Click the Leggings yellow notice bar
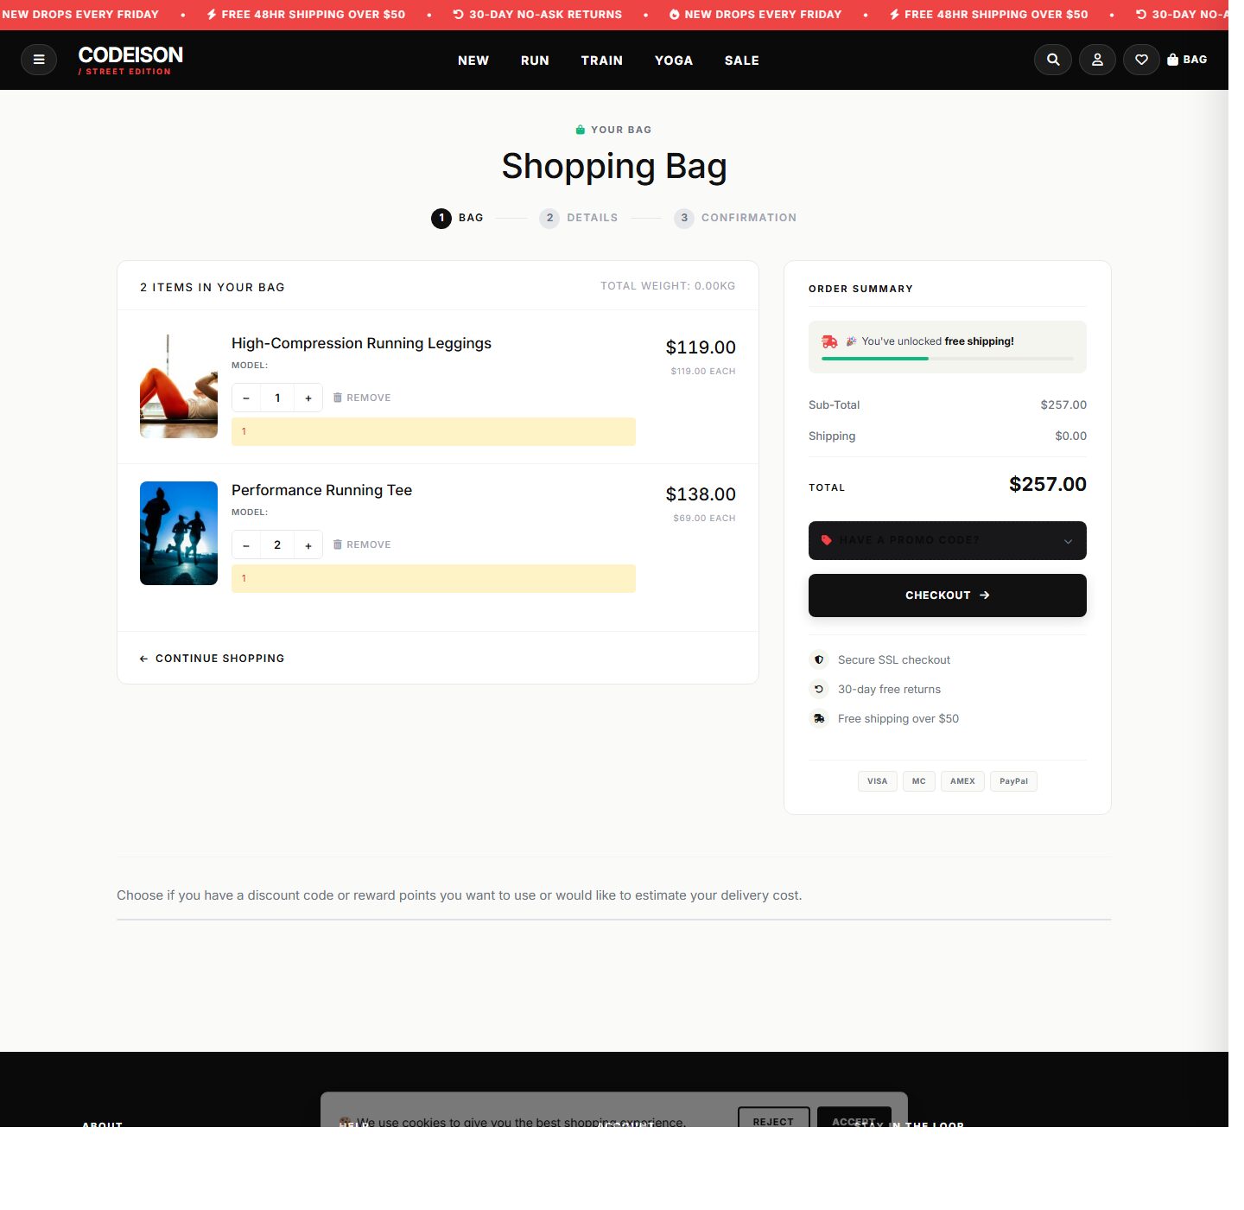 434,432
